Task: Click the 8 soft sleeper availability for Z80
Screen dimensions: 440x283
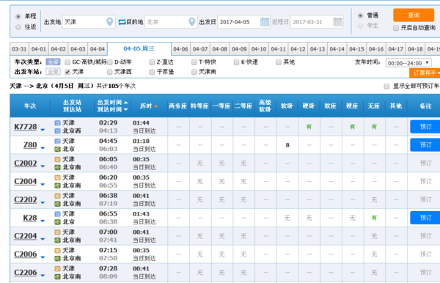Action: (x=287, y=145)
